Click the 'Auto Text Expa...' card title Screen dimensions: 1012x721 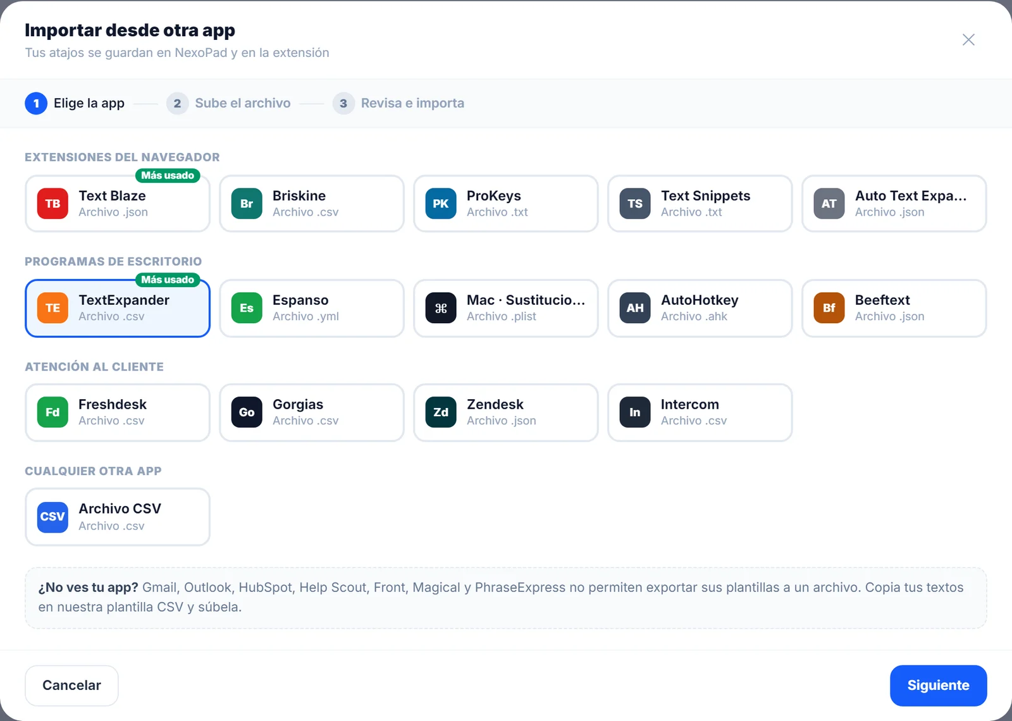[x=911, y=196]
